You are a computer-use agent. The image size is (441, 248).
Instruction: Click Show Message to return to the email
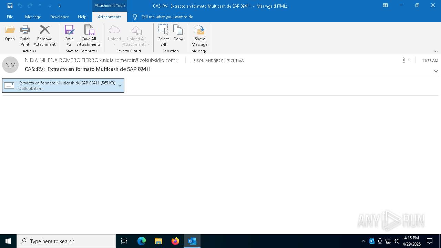pos(199,35)
